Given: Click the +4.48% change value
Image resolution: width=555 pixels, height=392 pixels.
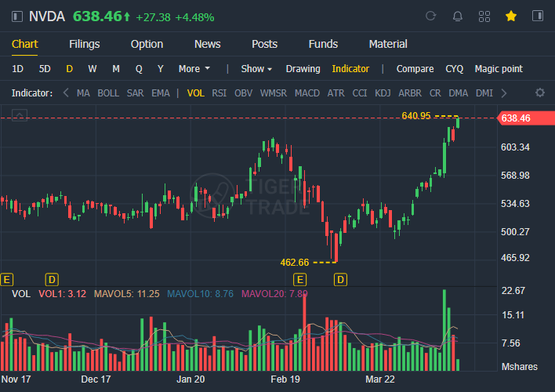Looking at the screenshot, I should tap(194, 17).
